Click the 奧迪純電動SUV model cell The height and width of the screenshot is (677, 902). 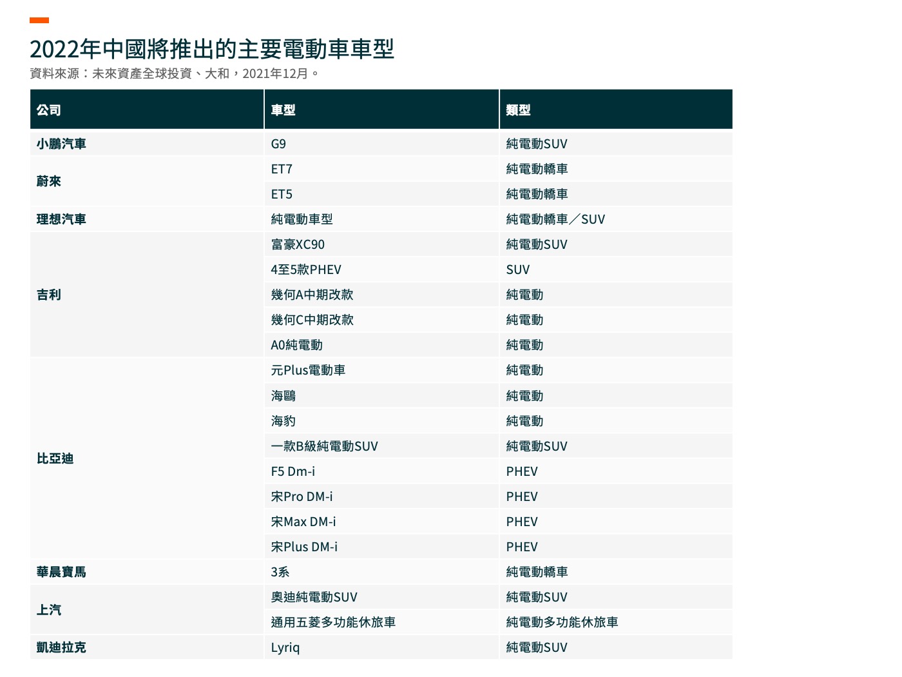[x=381, y=597]
